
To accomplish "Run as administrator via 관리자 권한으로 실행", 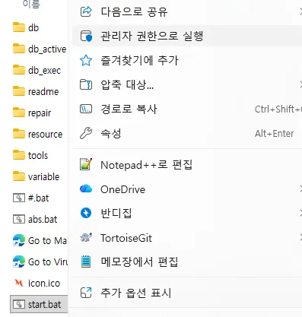I will click(x=187, y=36).
